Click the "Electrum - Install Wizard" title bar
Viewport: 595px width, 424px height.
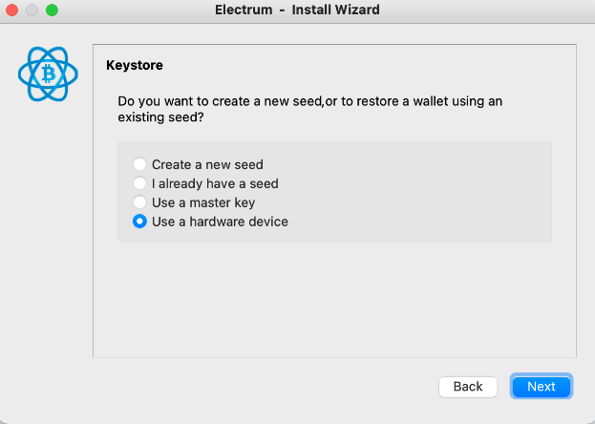click(x=297, y=11)
